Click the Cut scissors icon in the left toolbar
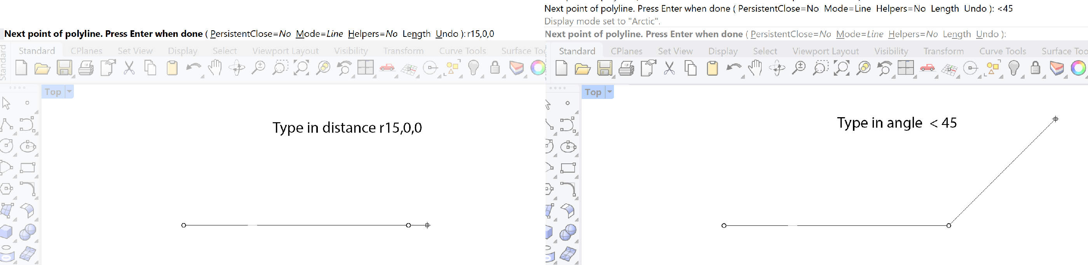Viewport: 1088px width, 265px height. tap(129, 68)
